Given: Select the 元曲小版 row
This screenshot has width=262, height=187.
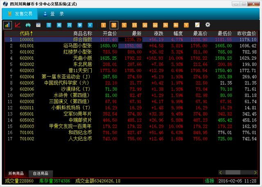Looking at the screenshot, I should pos(131,58).
